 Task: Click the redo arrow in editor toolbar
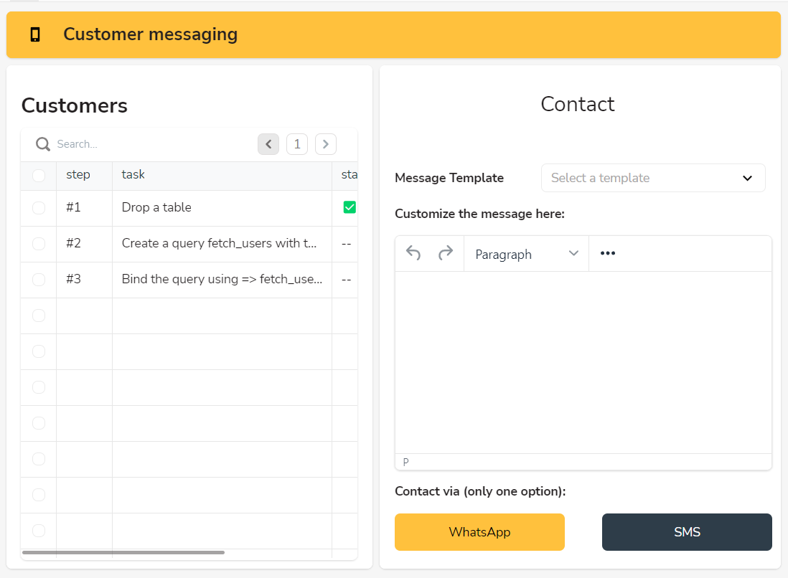(446, 253)
